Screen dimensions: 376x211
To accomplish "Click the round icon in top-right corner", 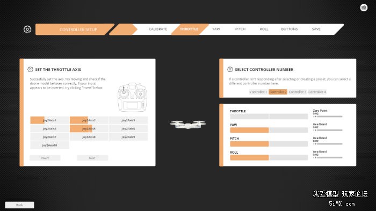I will pos(364,8).
